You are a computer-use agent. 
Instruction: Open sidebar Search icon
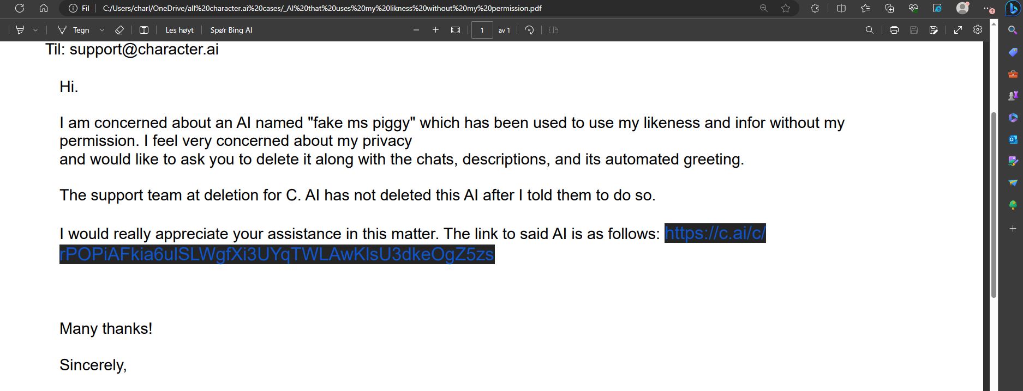tap(1013, 30)
